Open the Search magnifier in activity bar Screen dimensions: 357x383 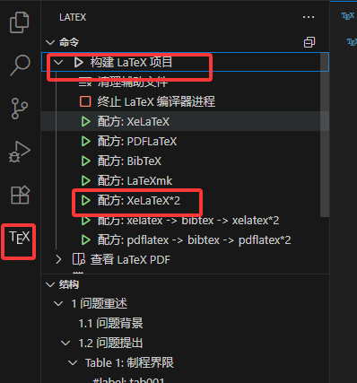20,65
